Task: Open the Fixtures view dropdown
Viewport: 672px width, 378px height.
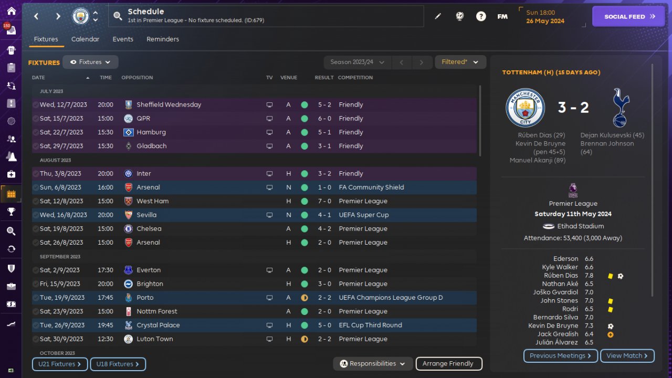Action: click(x=90, y=62)
